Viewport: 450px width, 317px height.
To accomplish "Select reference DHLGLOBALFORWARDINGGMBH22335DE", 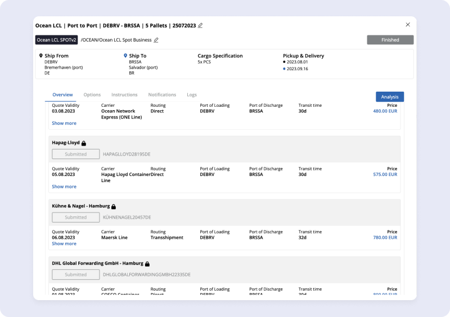I will pyautogui.click(x=147, y=274).
